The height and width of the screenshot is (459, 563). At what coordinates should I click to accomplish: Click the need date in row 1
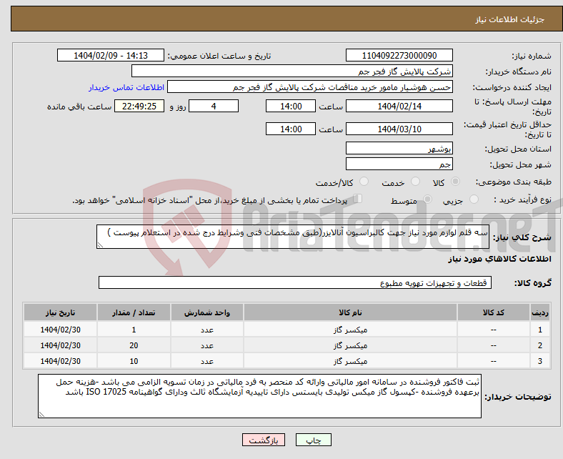[x=60, y=330]
